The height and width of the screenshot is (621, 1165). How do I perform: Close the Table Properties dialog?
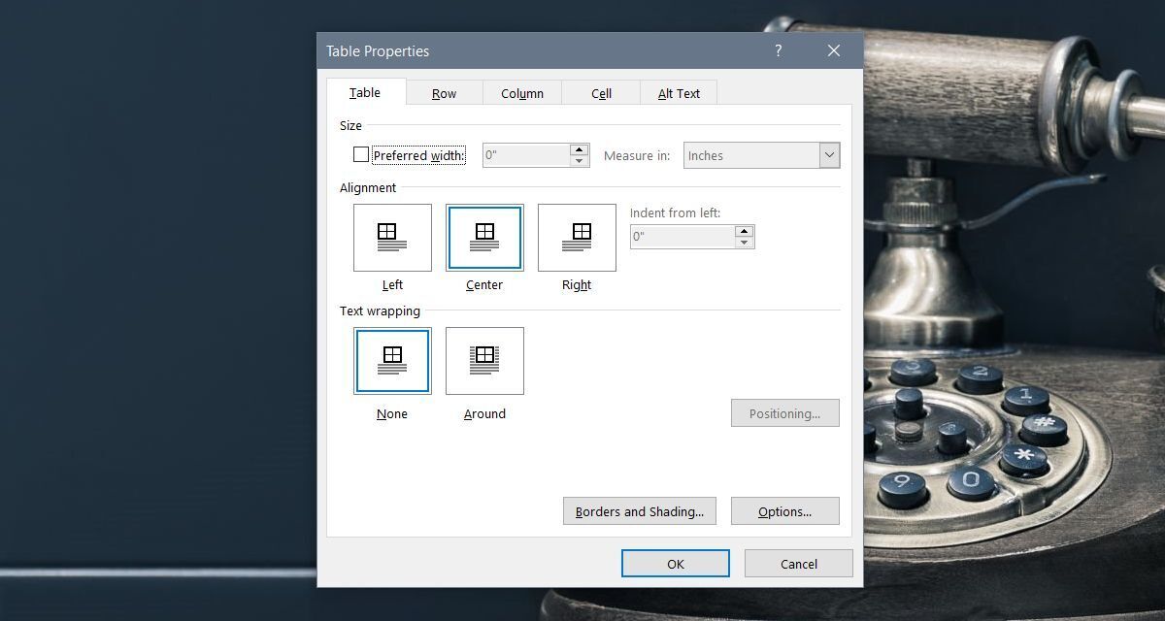click(x=833, y=51)
